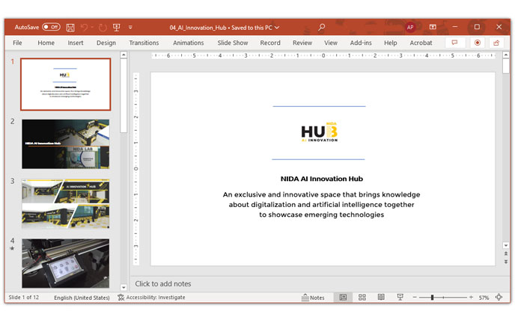Click the Slide 1 of 12 status indicator
This screenshot has width=515, height=317.
tap(24, 298)
